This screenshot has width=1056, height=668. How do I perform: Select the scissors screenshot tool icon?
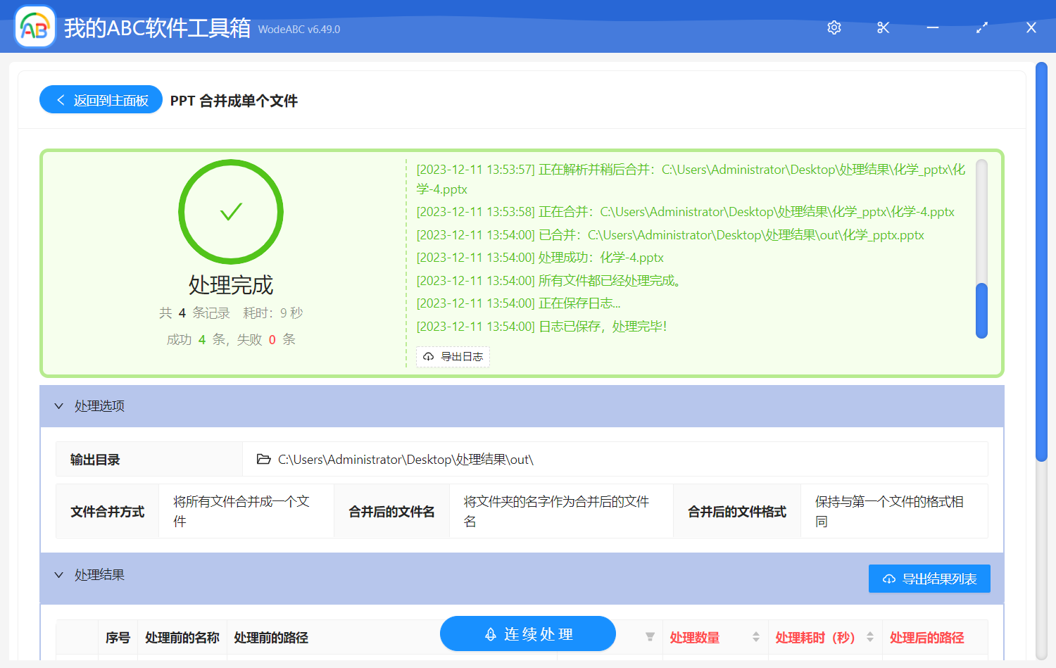[x=883, y=27]
